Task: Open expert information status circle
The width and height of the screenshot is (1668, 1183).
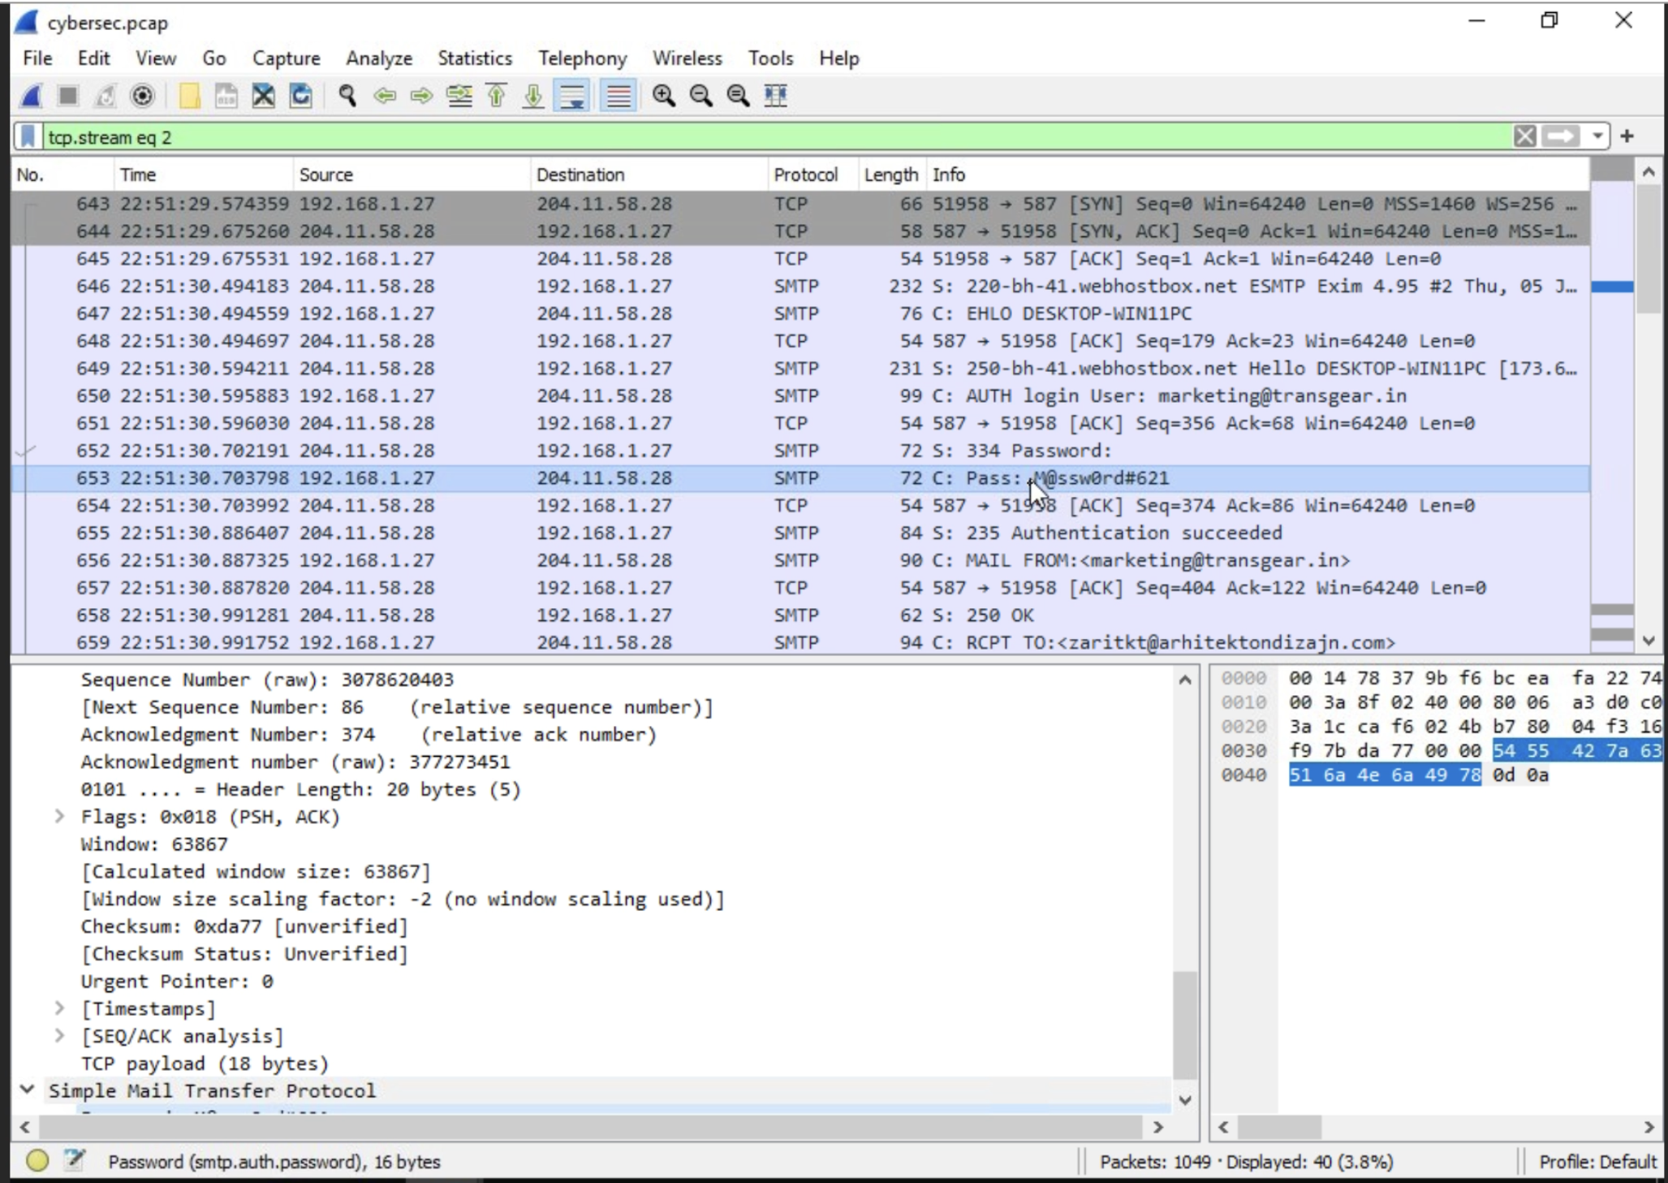Action: [37, 1161]
